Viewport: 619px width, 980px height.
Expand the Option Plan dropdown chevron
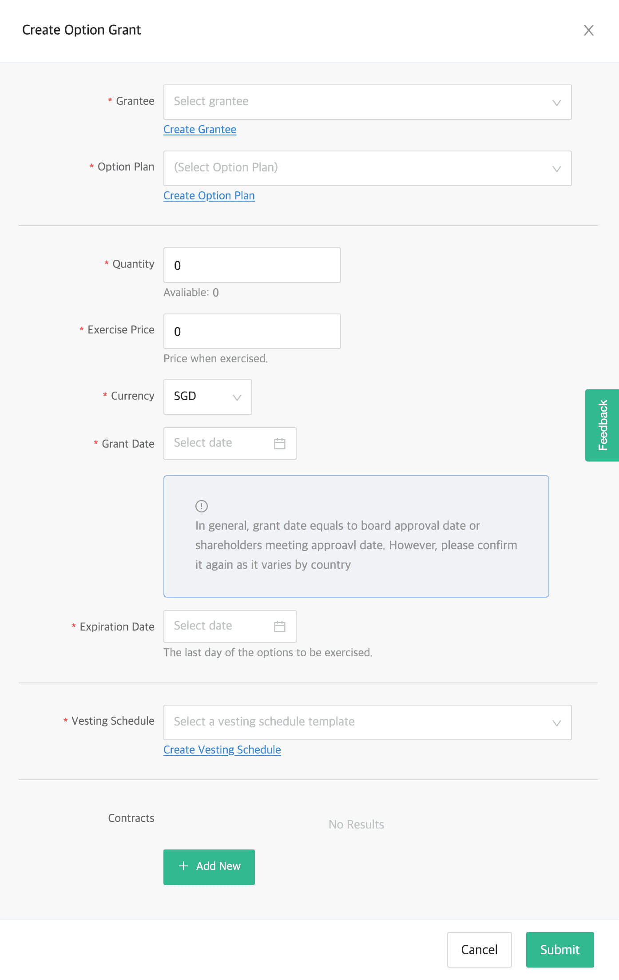click(556, 169)
